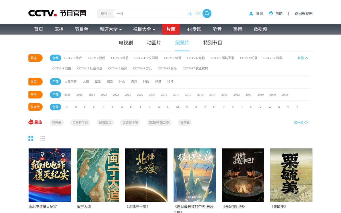This screenshot has width=341, height=213.
Task: Click hot tag 自从有了你
Action: pos(80,123)
